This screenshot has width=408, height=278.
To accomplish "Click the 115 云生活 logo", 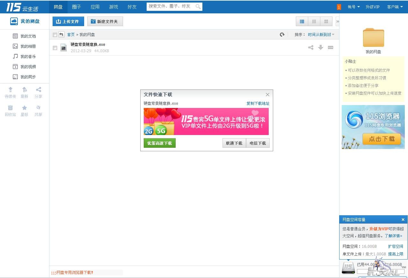I will coord(22,7).
